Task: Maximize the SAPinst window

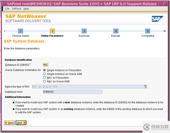Action: [165, 4]
